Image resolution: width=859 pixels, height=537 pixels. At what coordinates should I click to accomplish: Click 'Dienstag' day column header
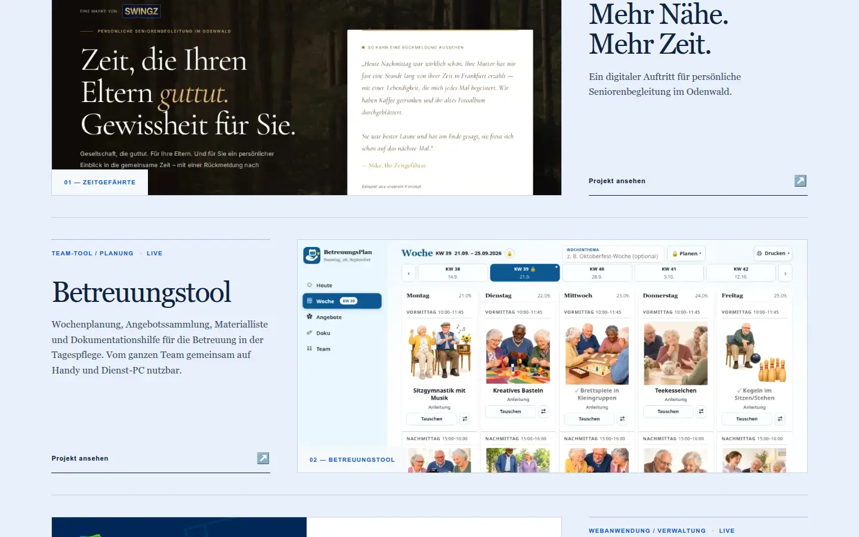click(498, 296)
